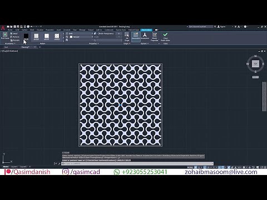This screenshot has height=200, width=267.
Task: Click the Sign In account button
Action: pos(222,27)
